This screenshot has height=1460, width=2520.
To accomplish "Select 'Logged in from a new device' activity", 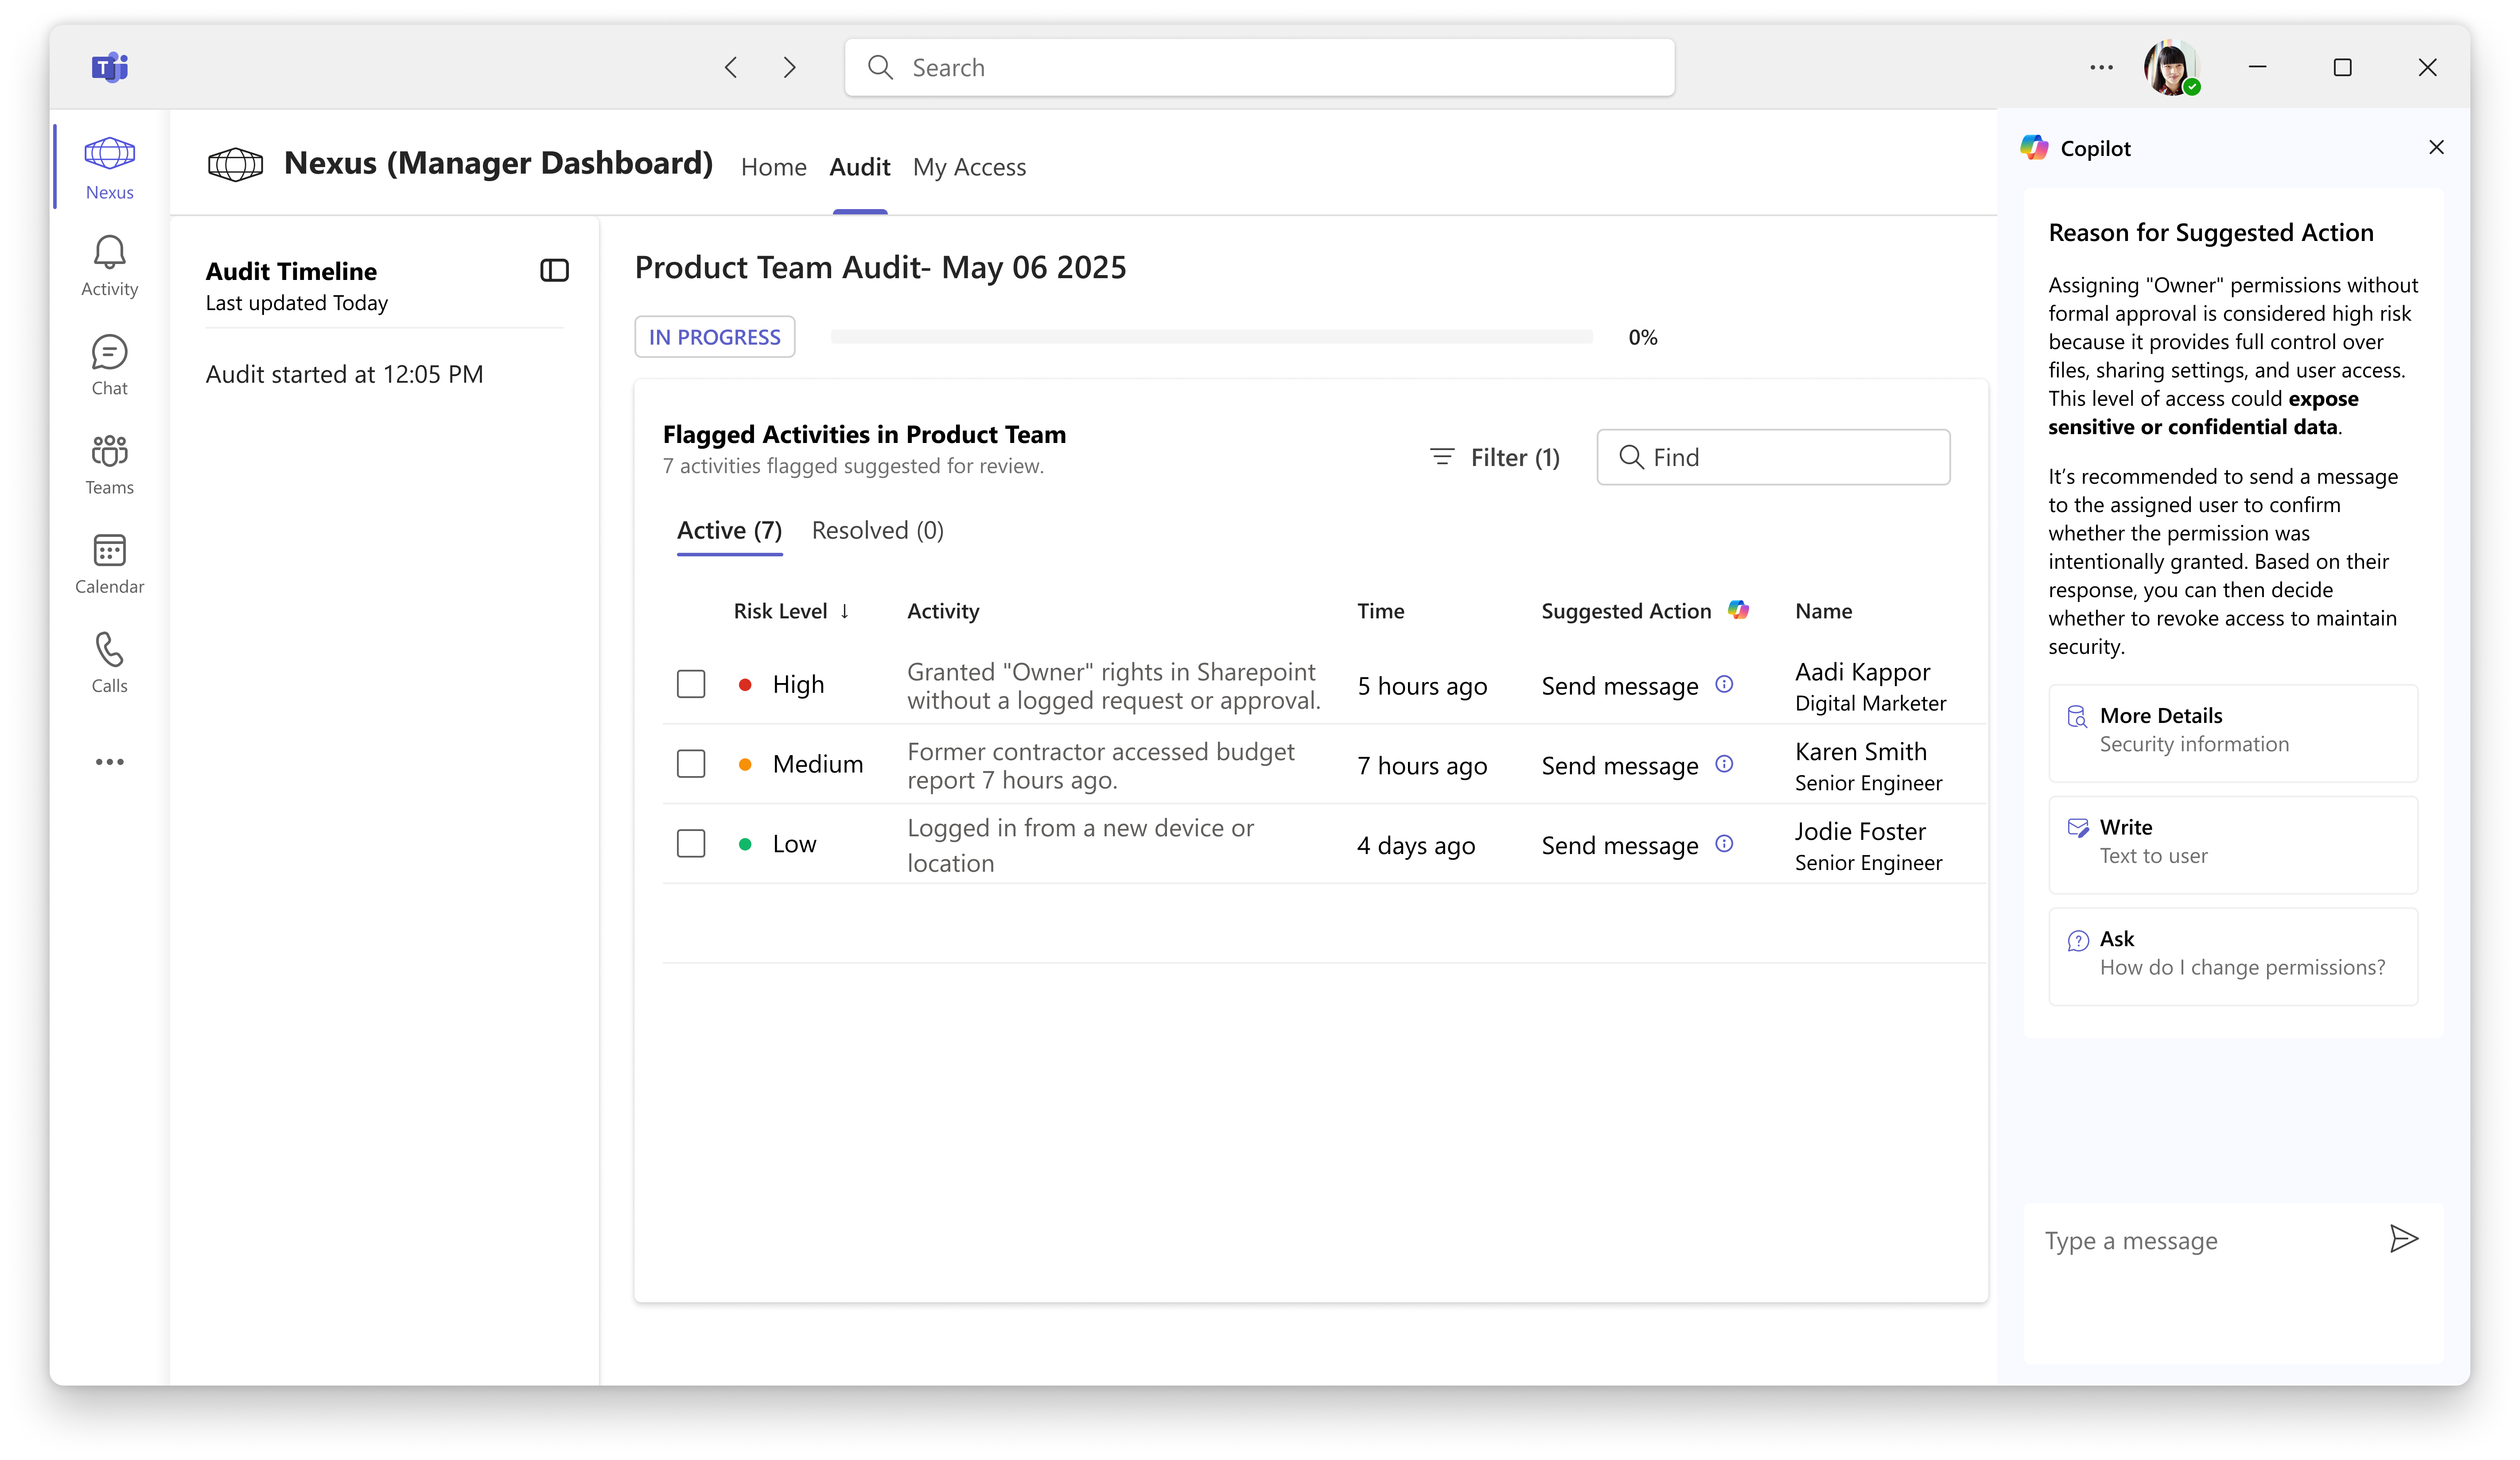I will 1080,845.
